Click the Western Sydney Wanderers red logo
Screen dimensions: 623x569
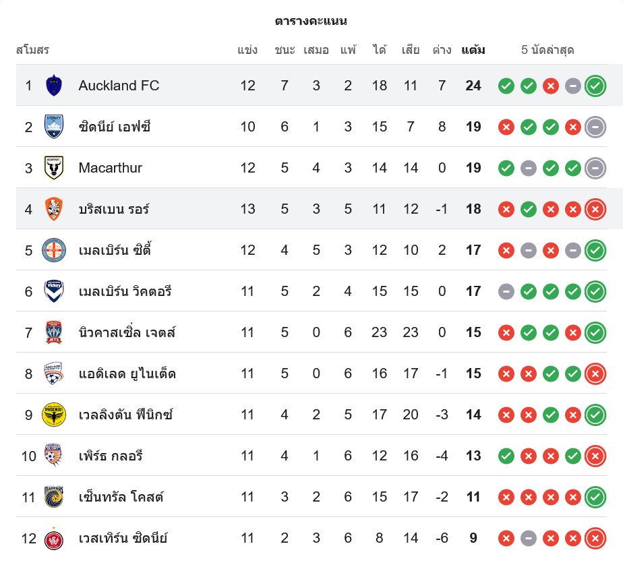(x=54, y=538)
